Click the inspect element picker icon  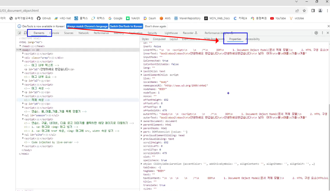[19, 33]
